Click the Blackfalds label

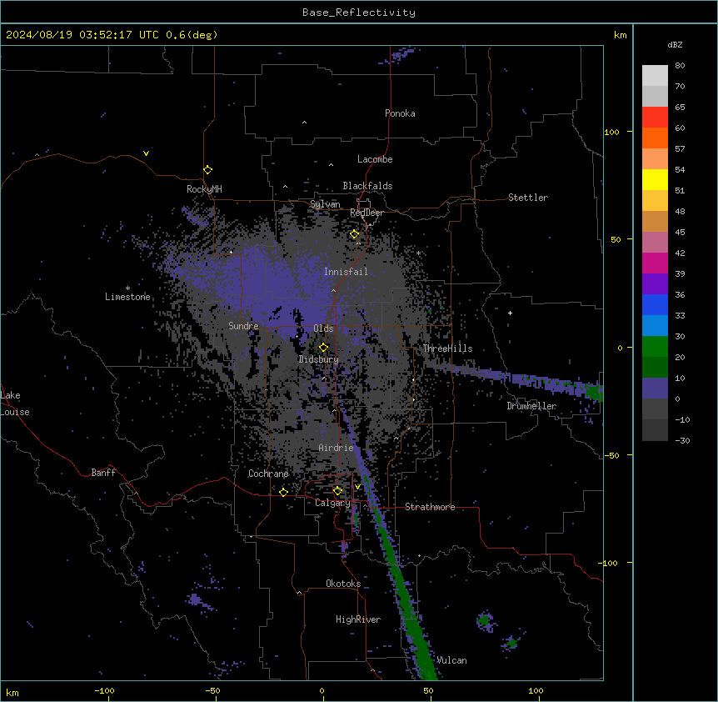point(367,186)
